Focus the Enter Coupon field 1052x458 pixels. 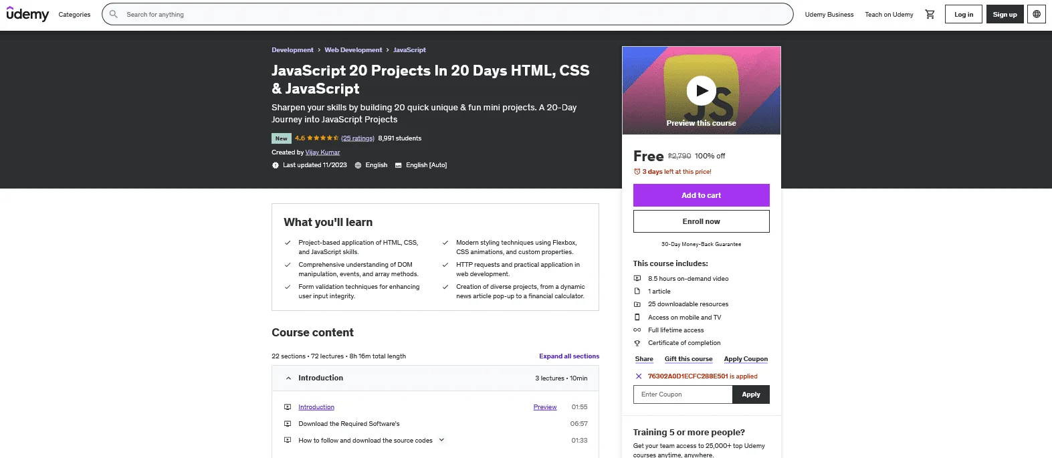click(x=683, y=394)
